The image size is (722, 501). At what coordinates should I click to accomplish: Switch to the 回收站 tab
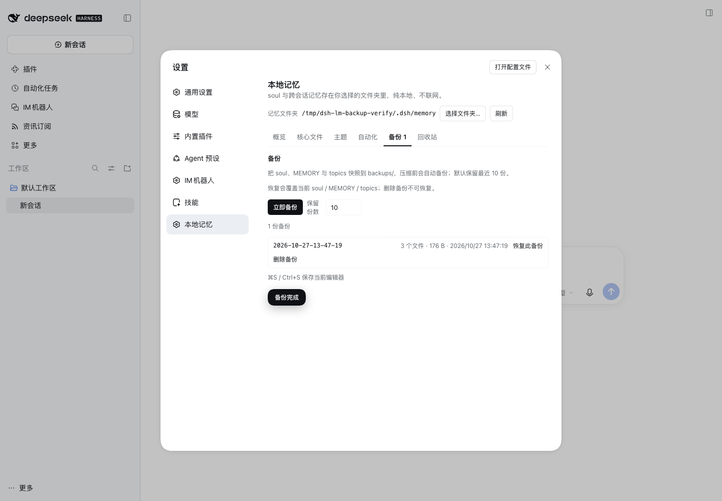pos(427,137)
